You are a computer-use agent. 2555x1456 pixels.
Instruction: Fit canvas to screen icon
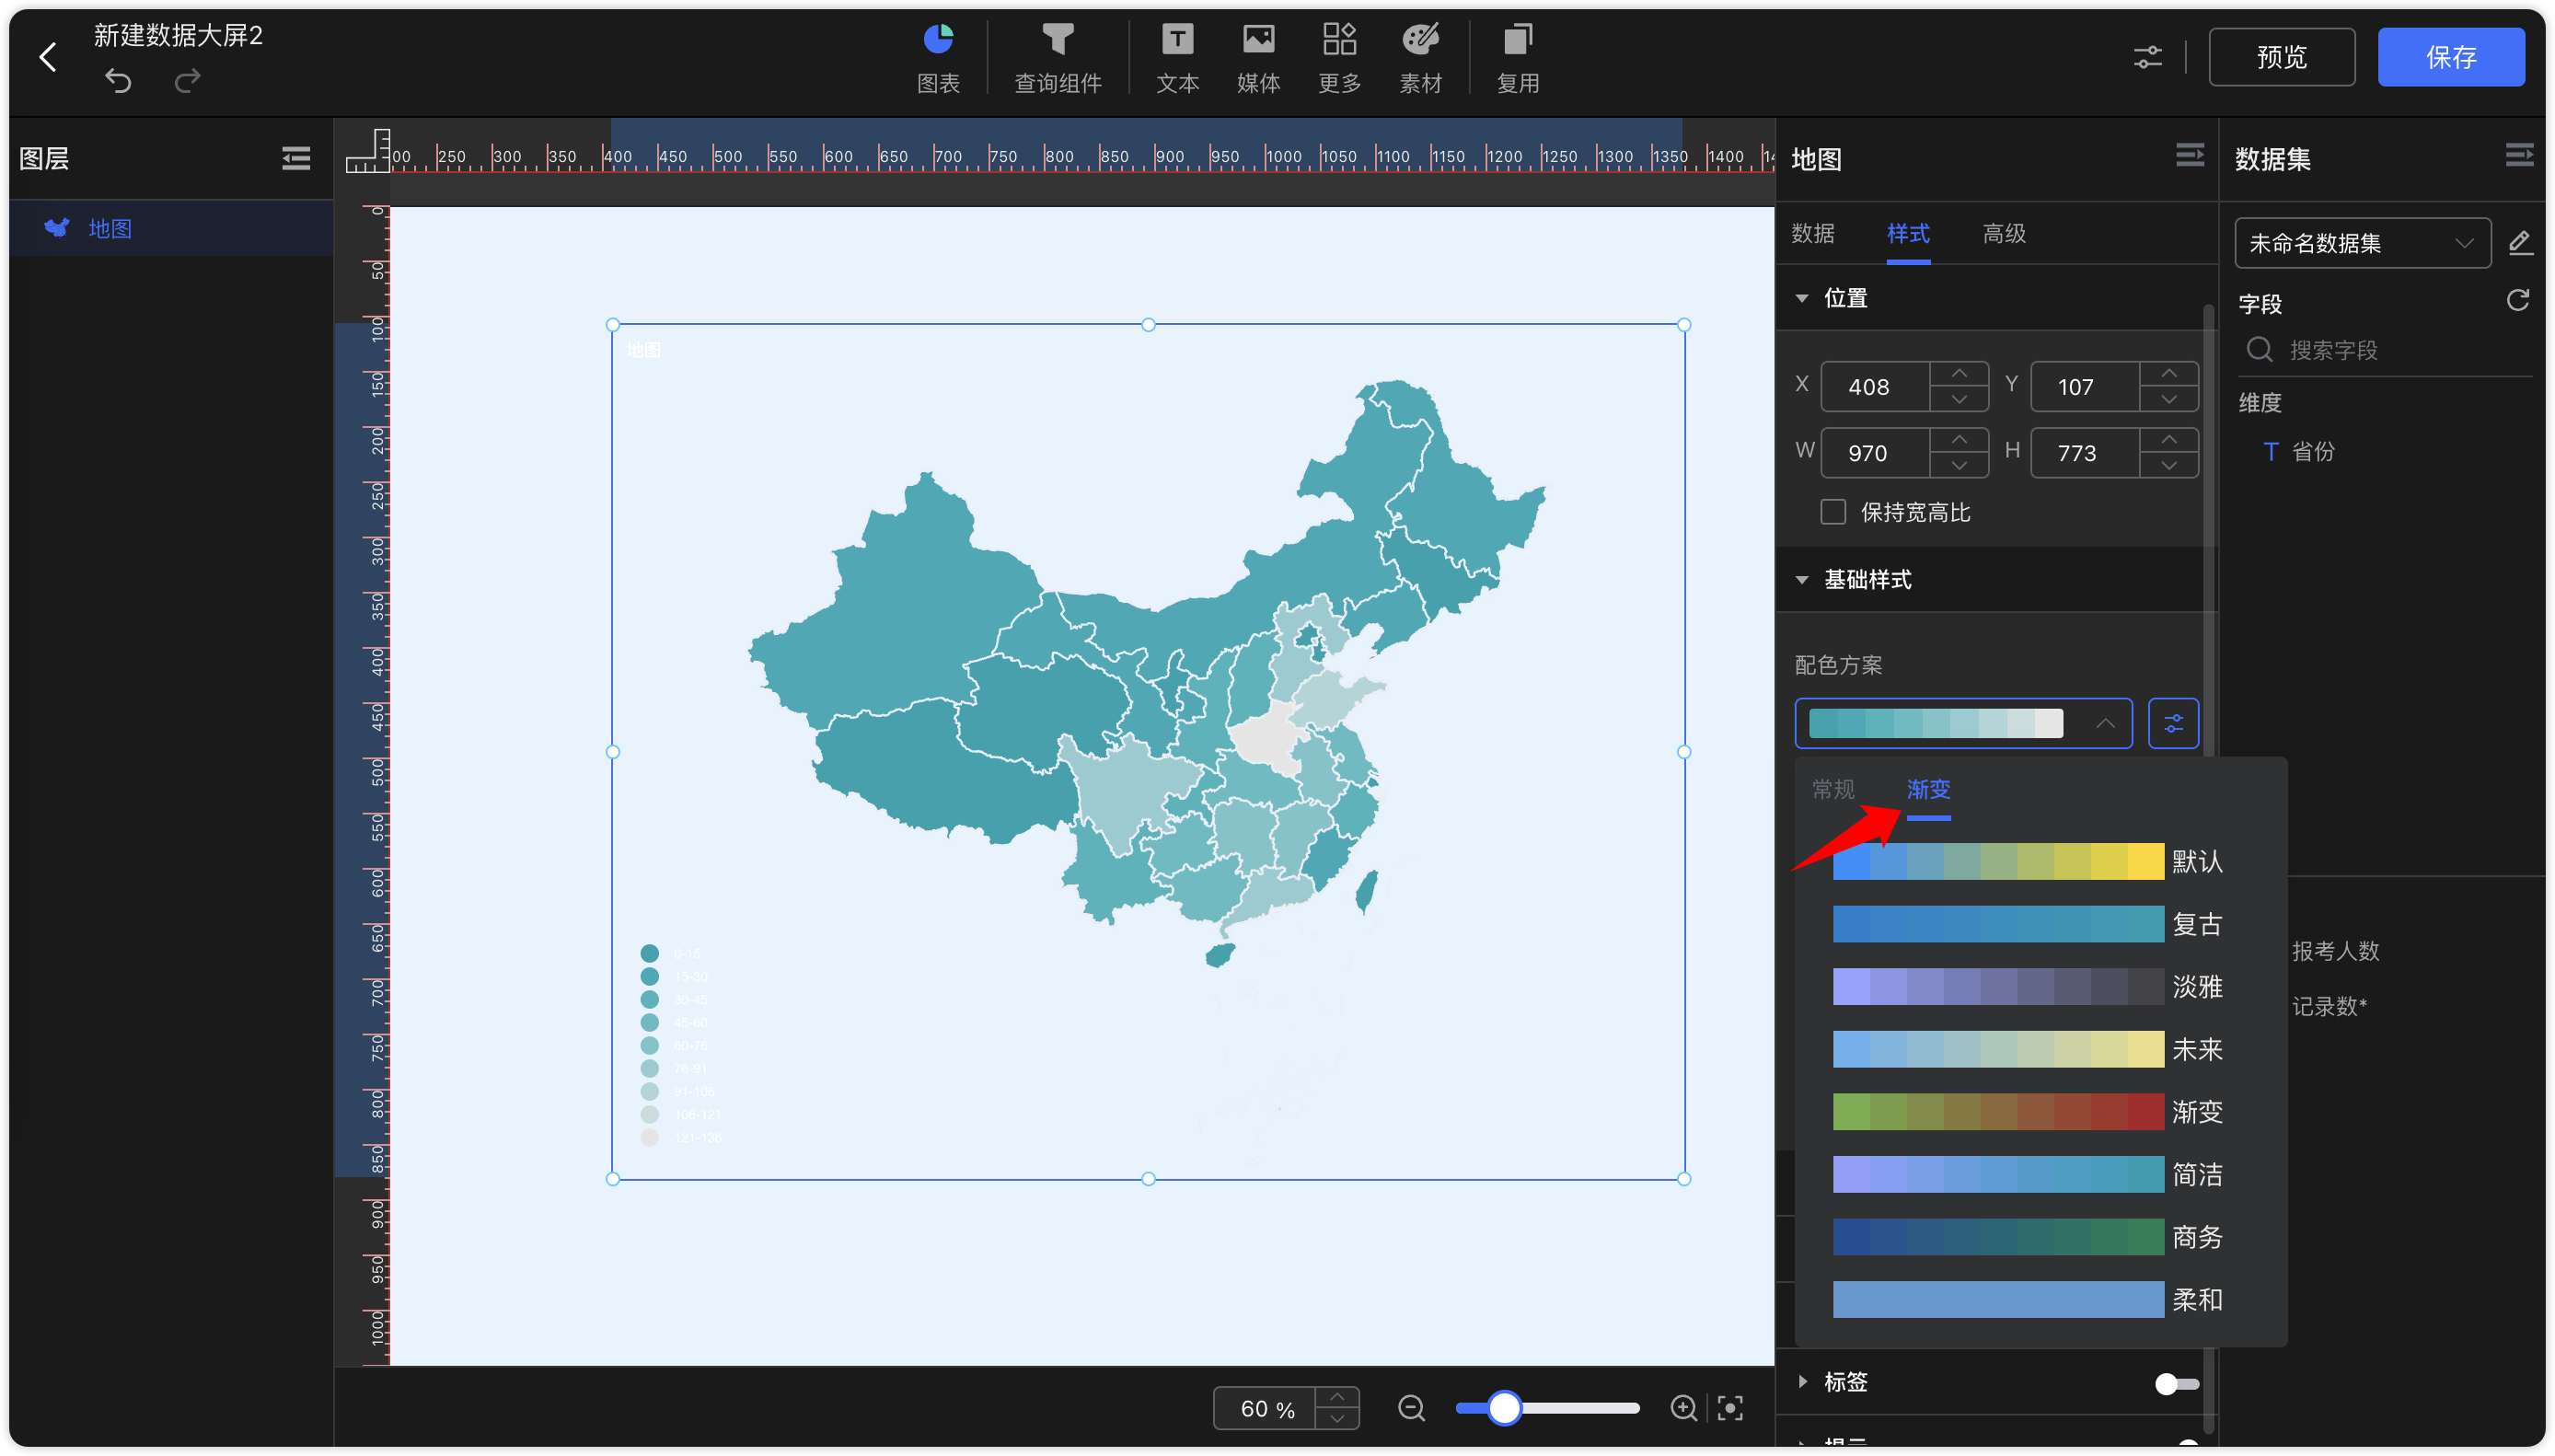pyautogui.click(x=1729, y=1408)
